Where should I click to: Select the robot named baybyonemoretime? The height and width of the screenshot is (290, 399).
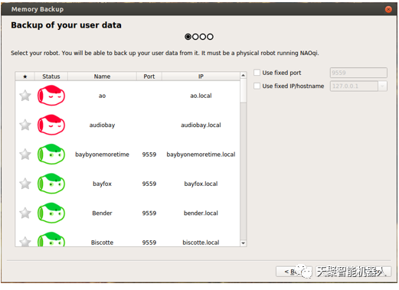coord(102,155)
